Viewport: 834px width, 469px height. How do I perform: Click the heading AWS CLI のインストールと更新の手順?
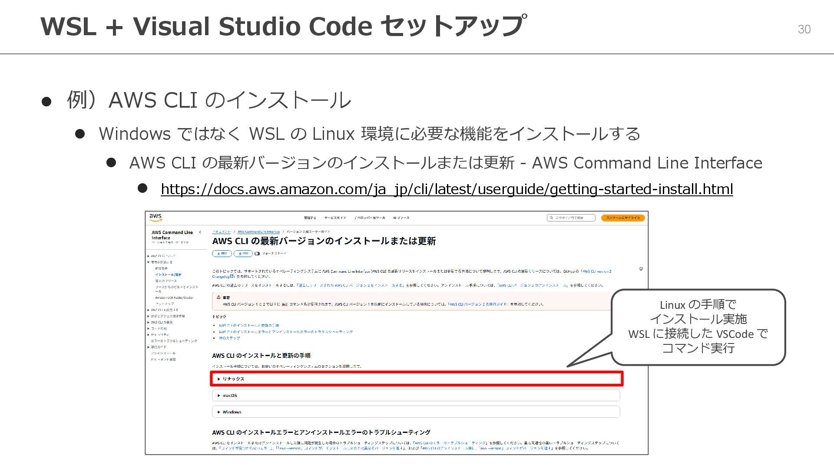coord(261,356)
